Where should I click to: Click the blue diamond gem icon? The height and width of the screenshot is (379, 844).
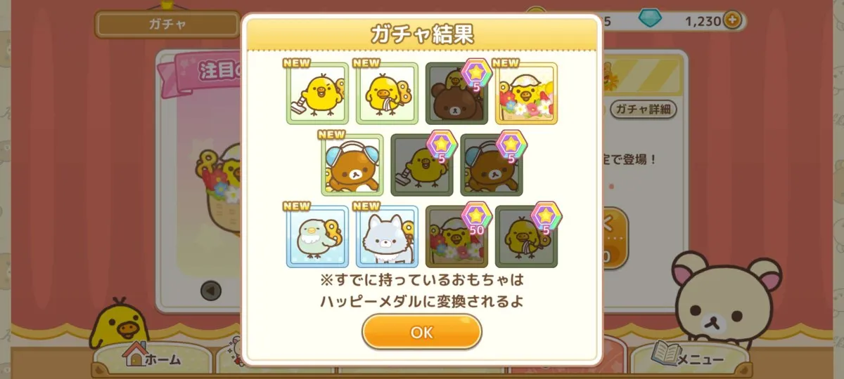tap(650, 20)
